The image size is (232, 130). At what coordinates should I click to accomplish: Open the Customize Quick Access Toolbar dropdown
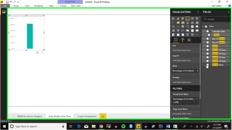pyautogui.click(x=18, y=2)
